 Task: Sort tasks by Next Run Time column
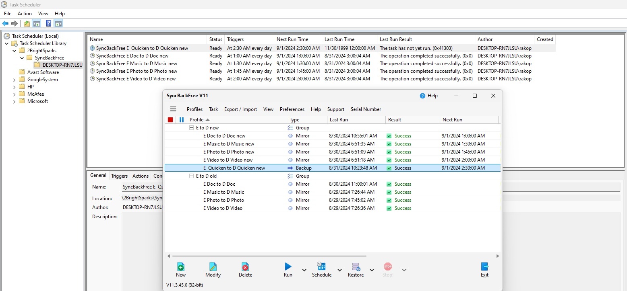coord(298,39)
